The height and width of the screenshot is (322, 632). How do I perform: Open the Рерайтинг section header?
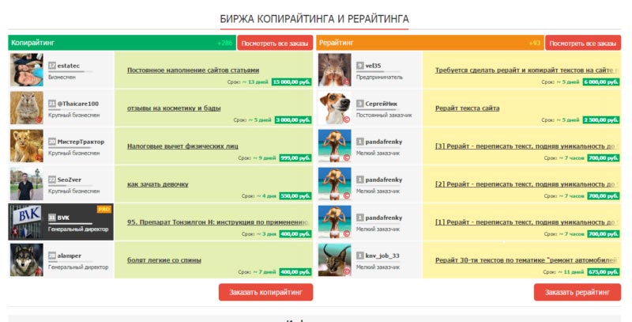click(337, 43)
